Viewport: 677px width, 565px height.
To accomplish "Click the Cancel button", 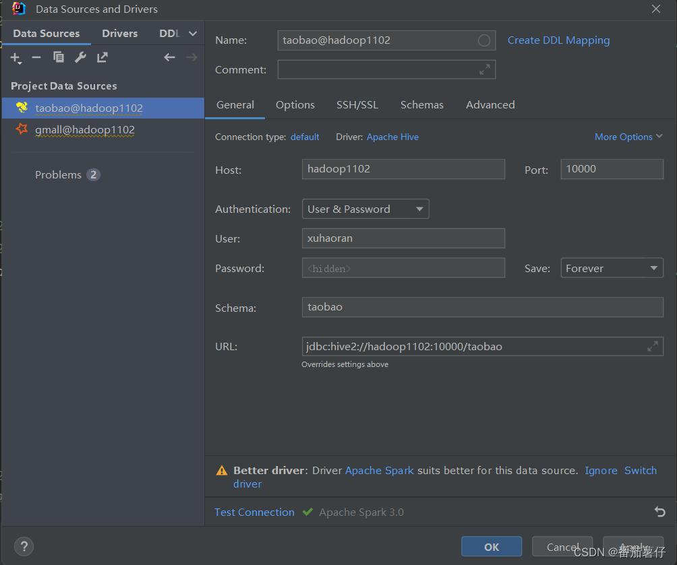I will [x=562, y=546].
